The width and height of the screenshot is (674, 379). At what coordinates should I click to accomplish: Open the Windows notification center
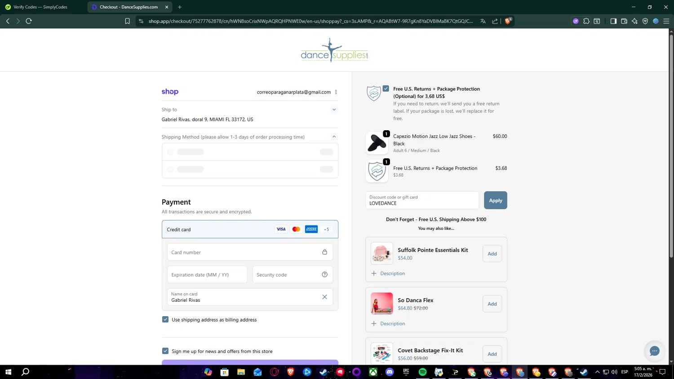(x=662, y=372)
